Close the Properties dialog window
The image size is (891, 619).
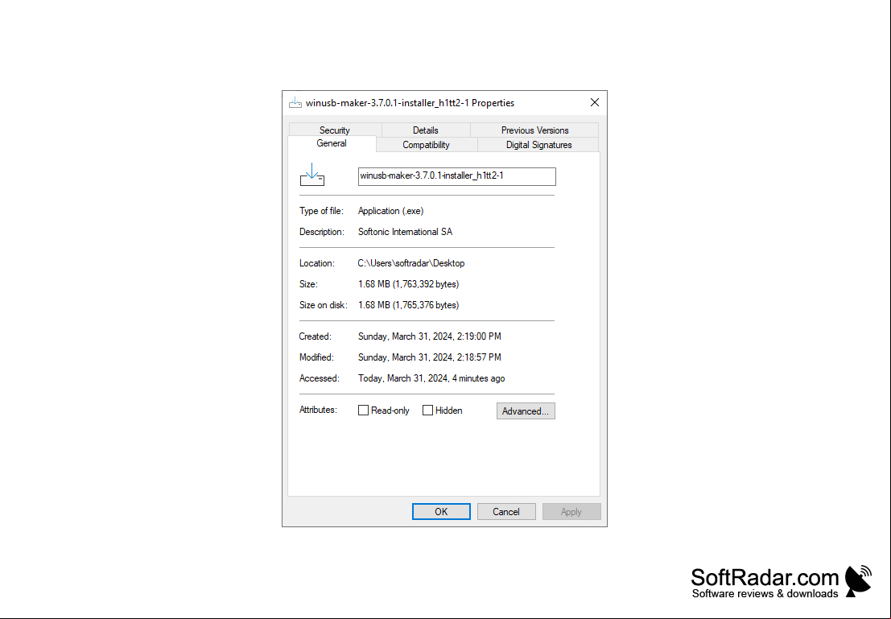pos(594,102)
